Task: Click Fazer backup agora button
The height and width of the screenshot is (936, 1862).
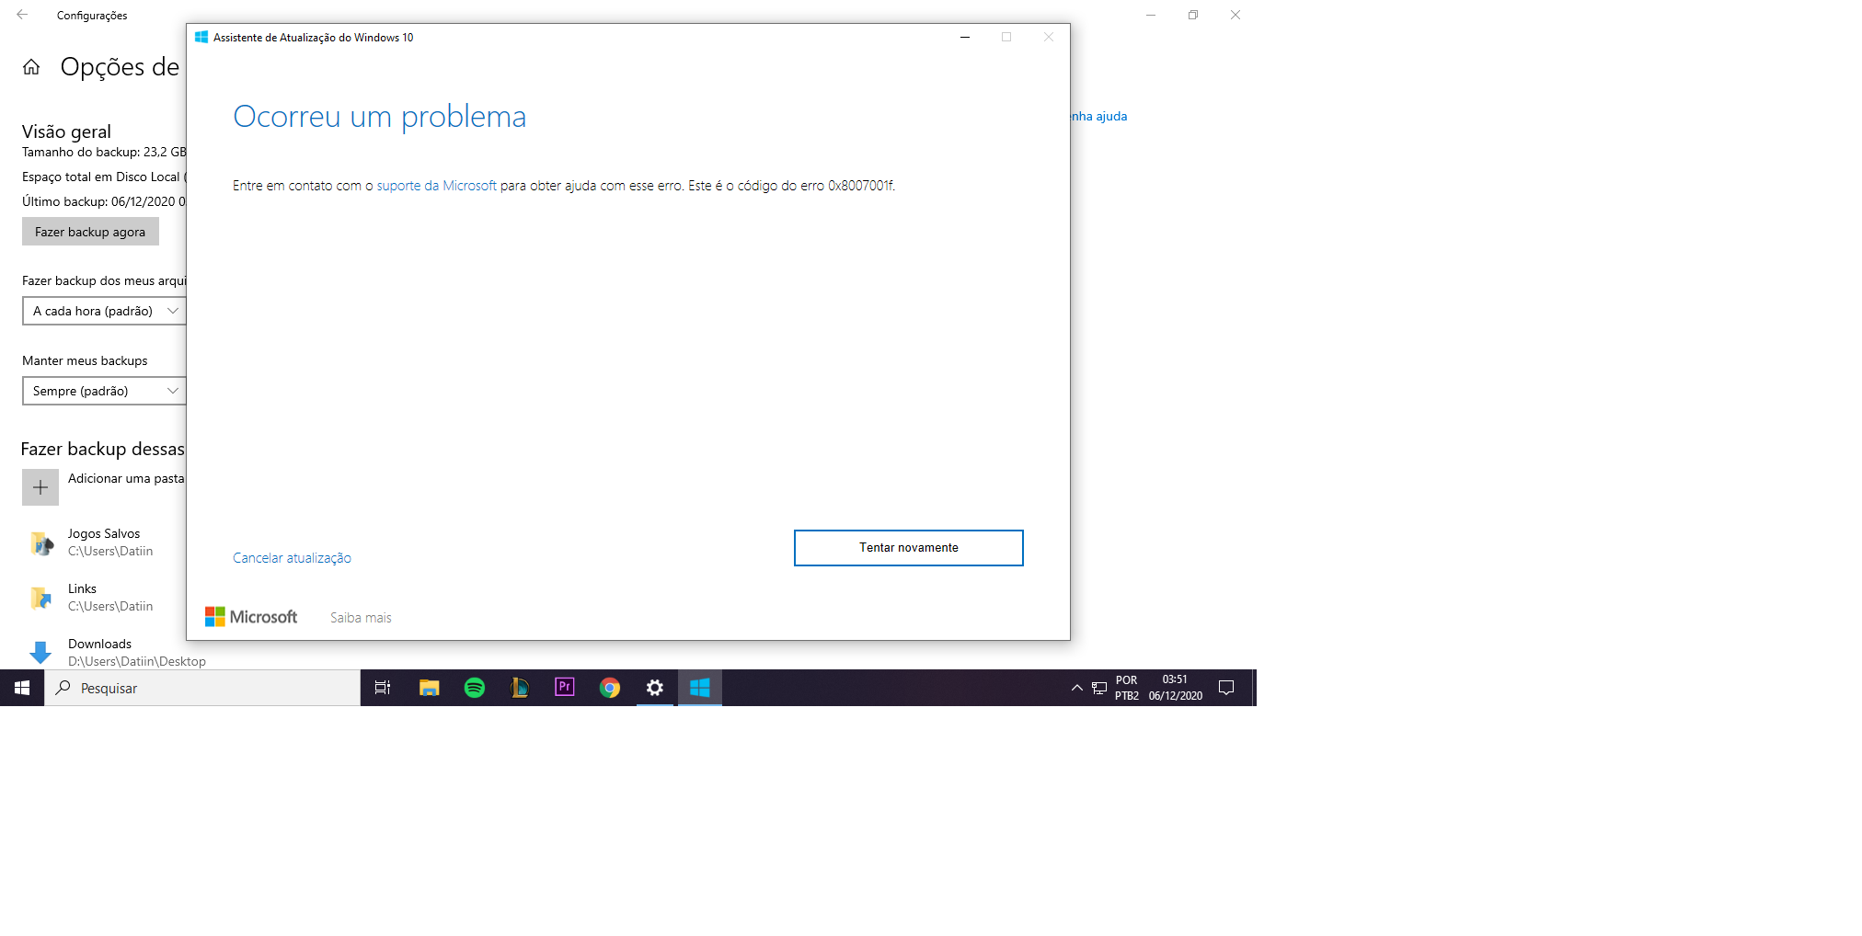Action: click(90, 232)
